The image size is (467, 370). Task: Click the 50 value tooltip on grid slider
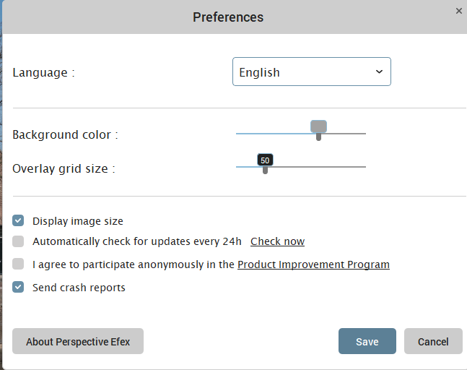[x=265, y=160]
